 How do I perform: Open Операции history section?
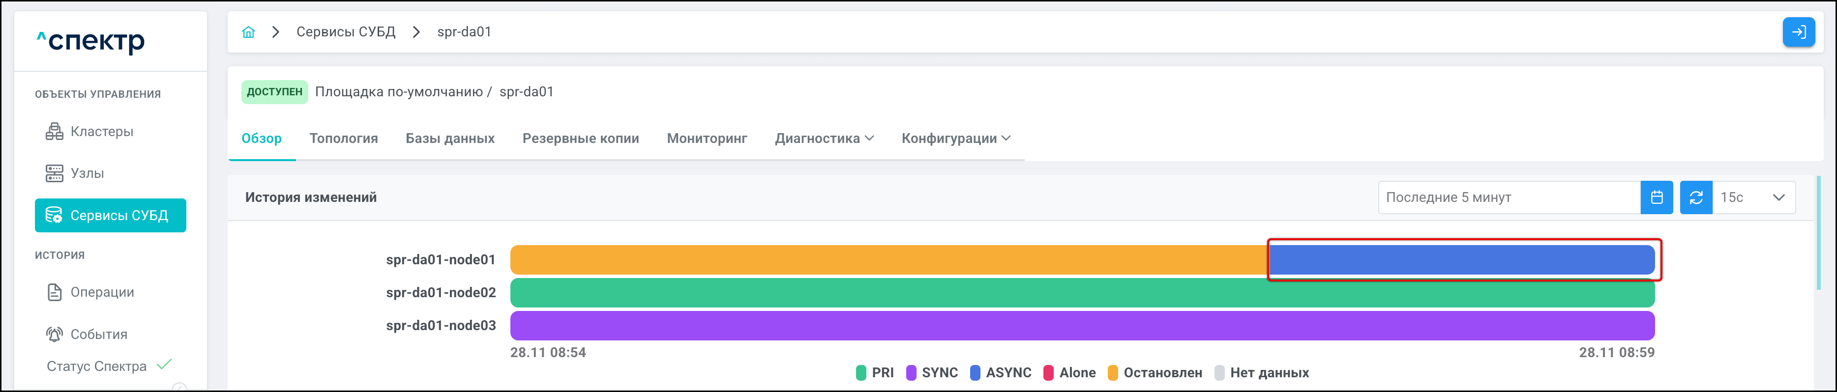click(101, 292)
